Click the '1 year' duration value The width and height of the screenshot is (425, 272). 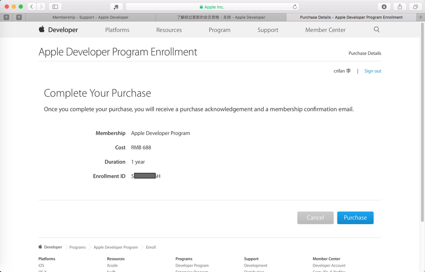click(138, 162)
